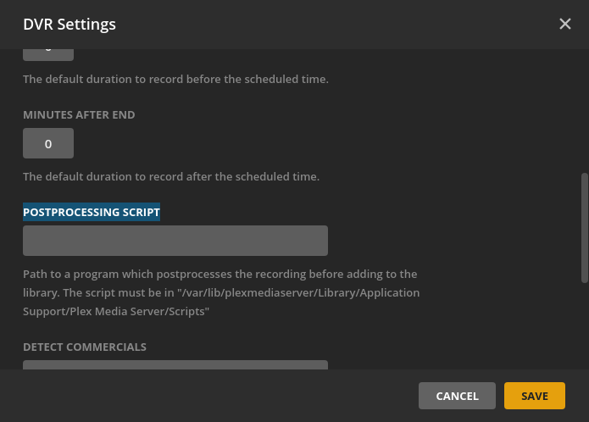The image size is (589, 422).
Task: Click the scrollbar track above the thumb
Action: (584, 110)
